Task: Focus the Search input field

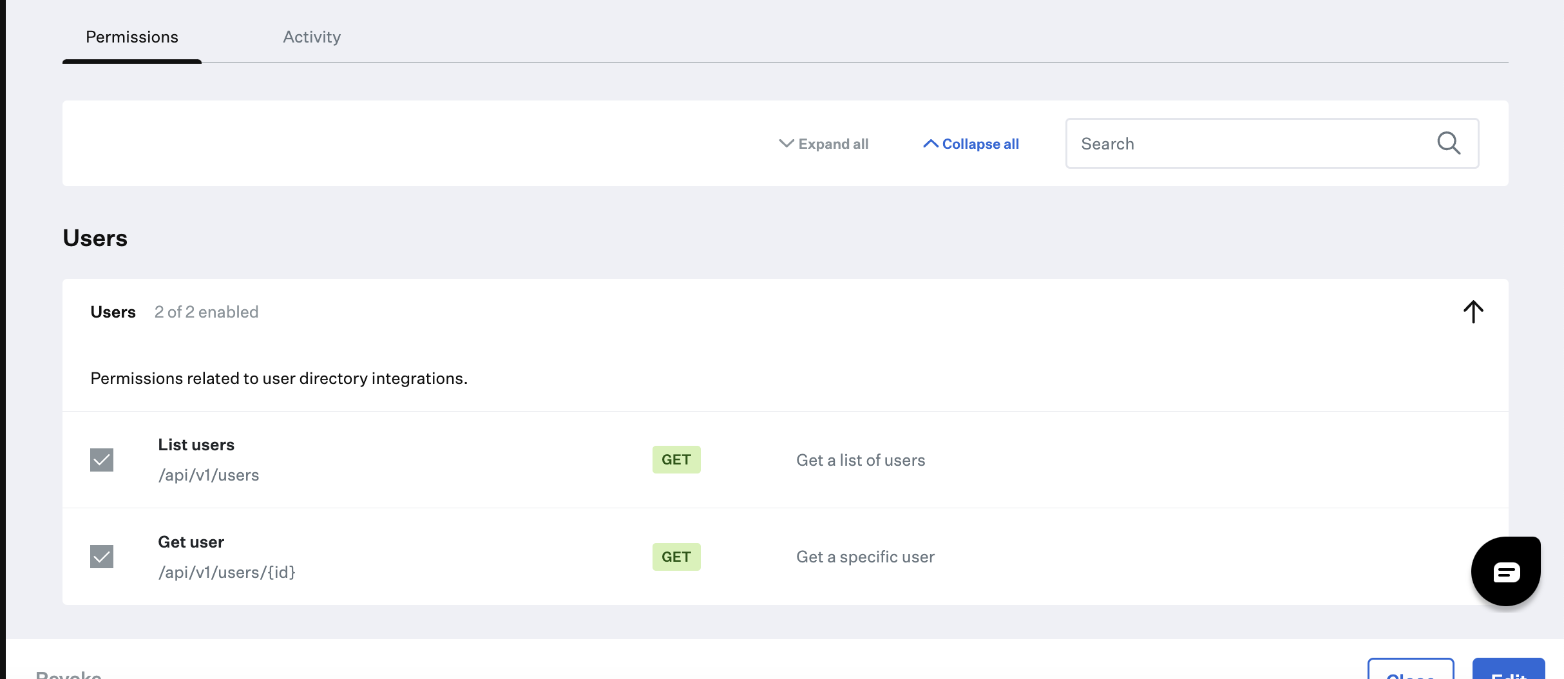Action: [x=1250, y=144]
